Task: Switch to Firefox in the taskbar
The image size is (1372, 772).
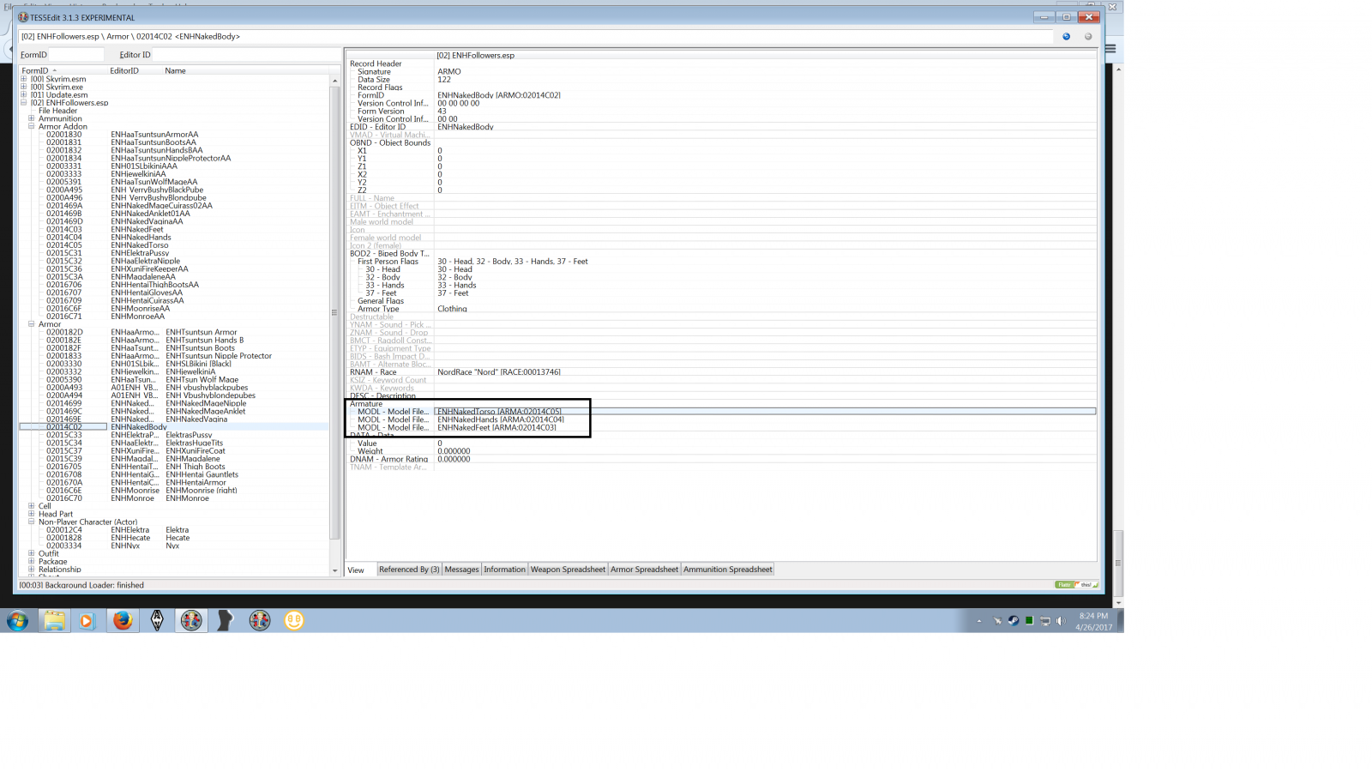Action: [x=123, y=620]
